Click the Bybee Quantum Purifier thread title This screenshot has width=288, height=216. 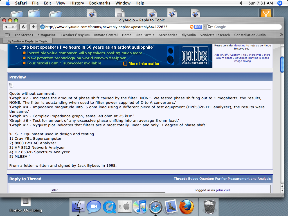(x=229, y=179)
